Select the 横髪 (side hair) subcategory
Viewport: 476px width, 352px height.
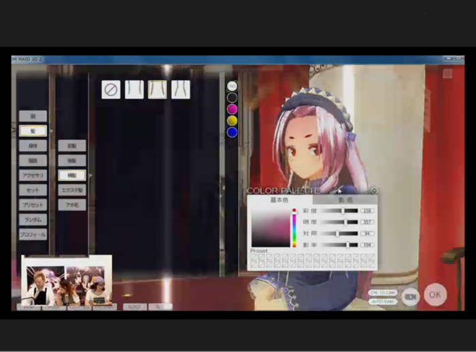(x=72, y=176)
